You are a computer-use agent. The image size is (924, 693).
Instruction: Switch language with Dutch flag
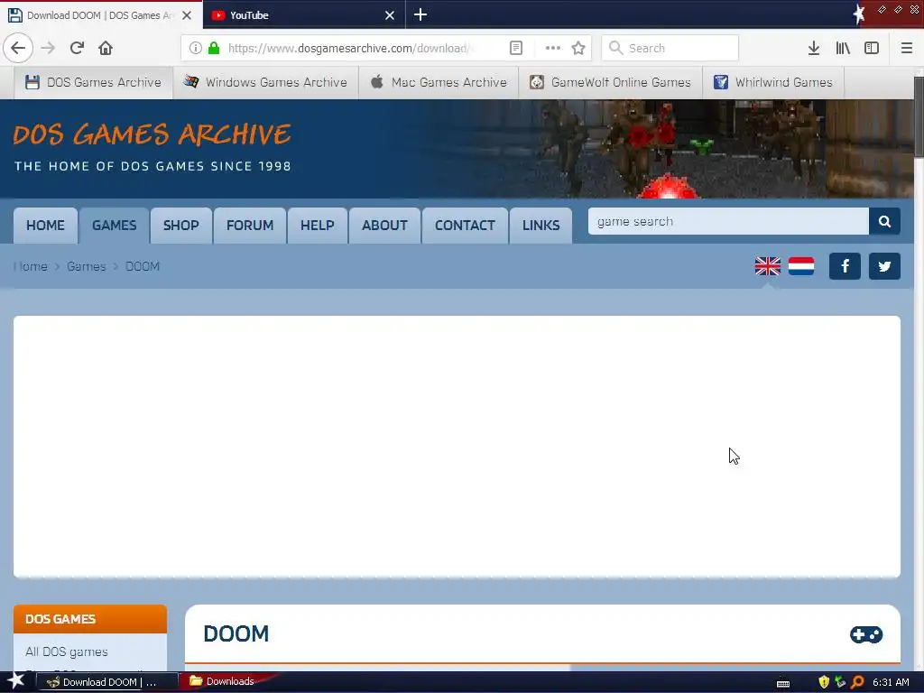[801, 266]
